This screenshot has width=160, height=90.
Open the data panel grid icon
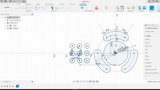tap(2, 1)
